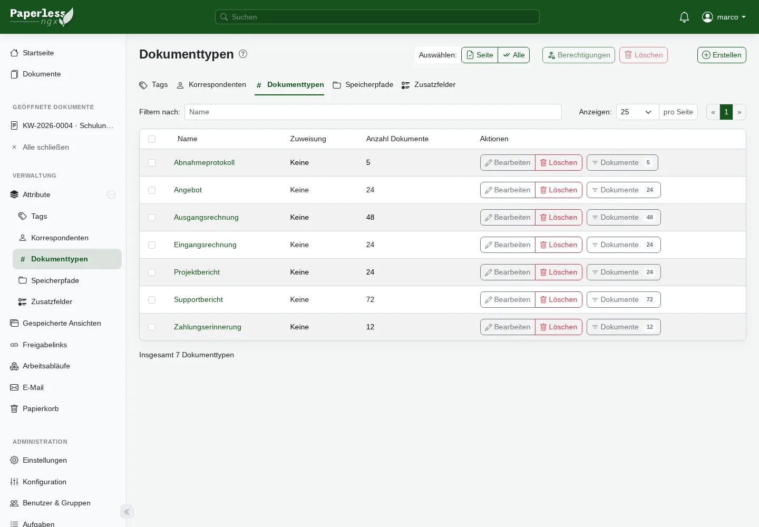Mark the Supportbericht row checkbox
The image size is (759, 527).
pyautogui.click(x=152, y=300)
